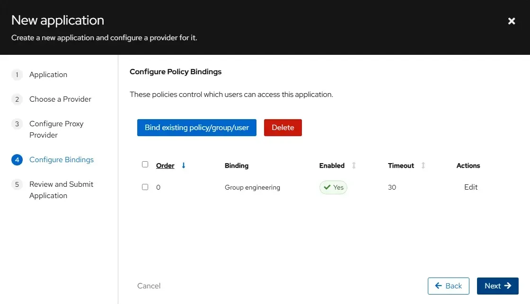Image resolution: width=530 pixels, height=304 pixels.
Task: Click the Actions column header
Action: [x=468, y=165]
